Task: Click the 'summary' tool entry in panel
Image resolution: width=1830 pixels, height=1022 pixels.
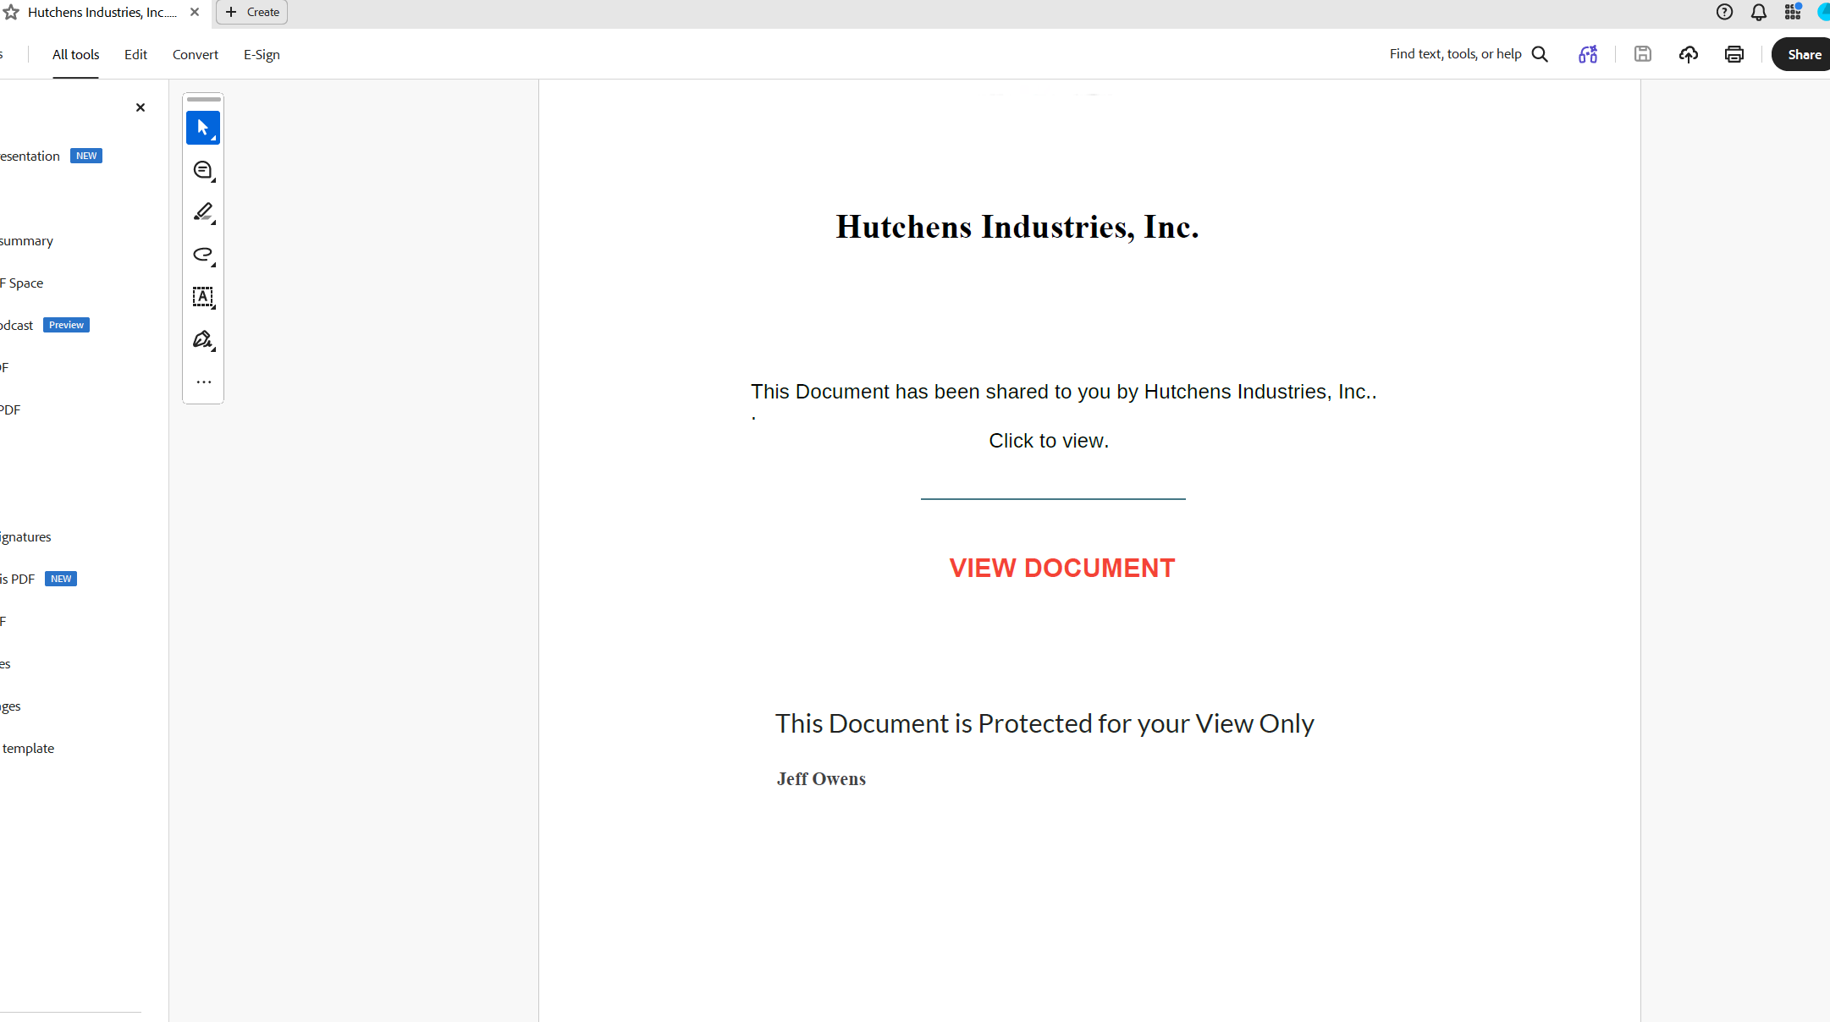Action: [26, 241]
